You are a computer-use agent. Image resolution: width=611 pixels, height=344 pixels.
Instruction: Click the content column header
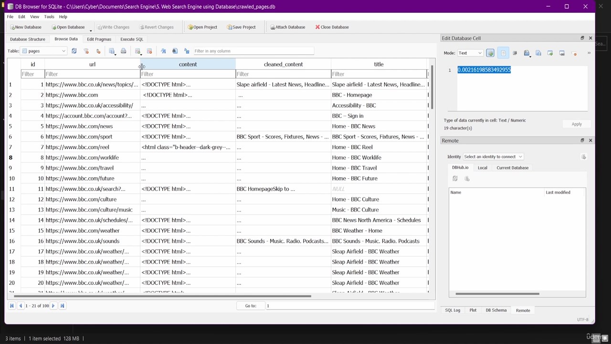[188, 64]
